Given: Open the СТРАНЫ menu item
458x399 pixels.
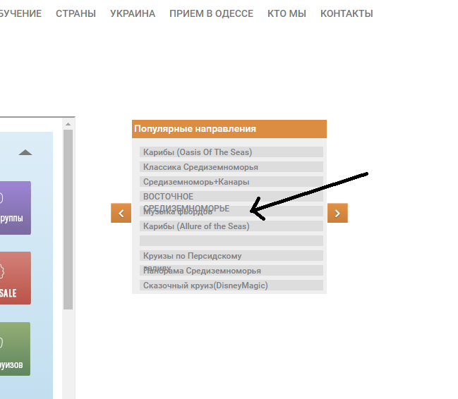Looking at the screenshot, I should click(x=76, y=13).
